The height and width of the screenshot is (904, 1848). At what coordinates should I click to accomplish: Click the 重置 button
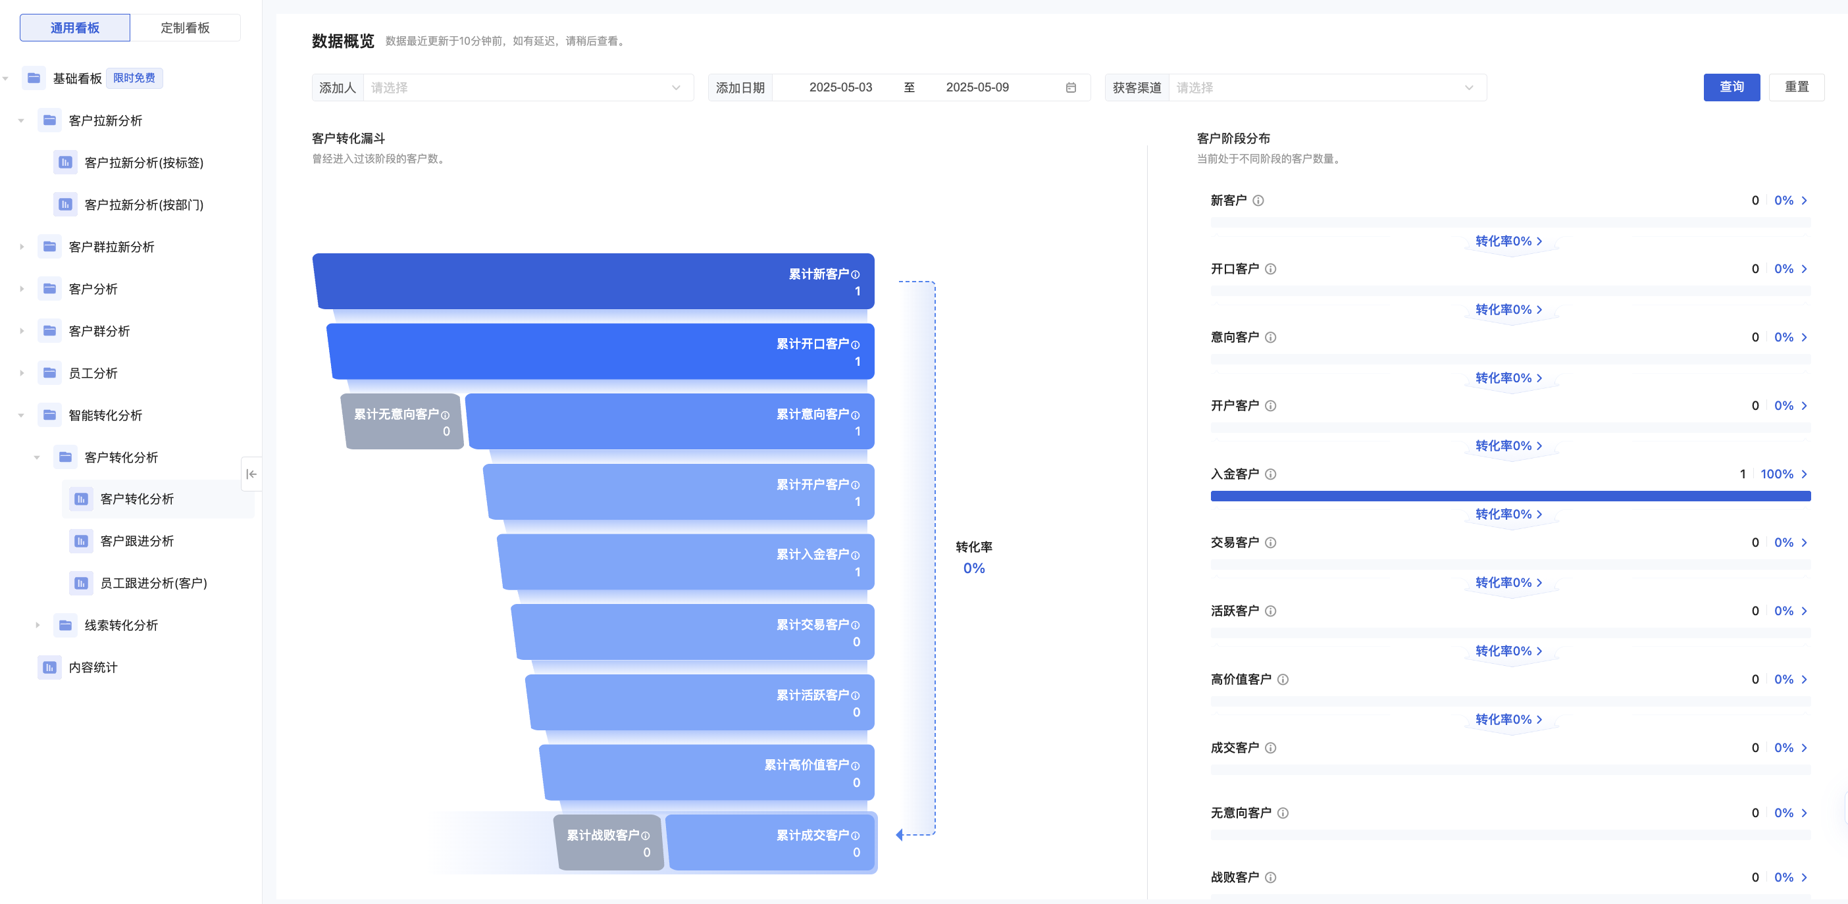(x=1797, y=88)
